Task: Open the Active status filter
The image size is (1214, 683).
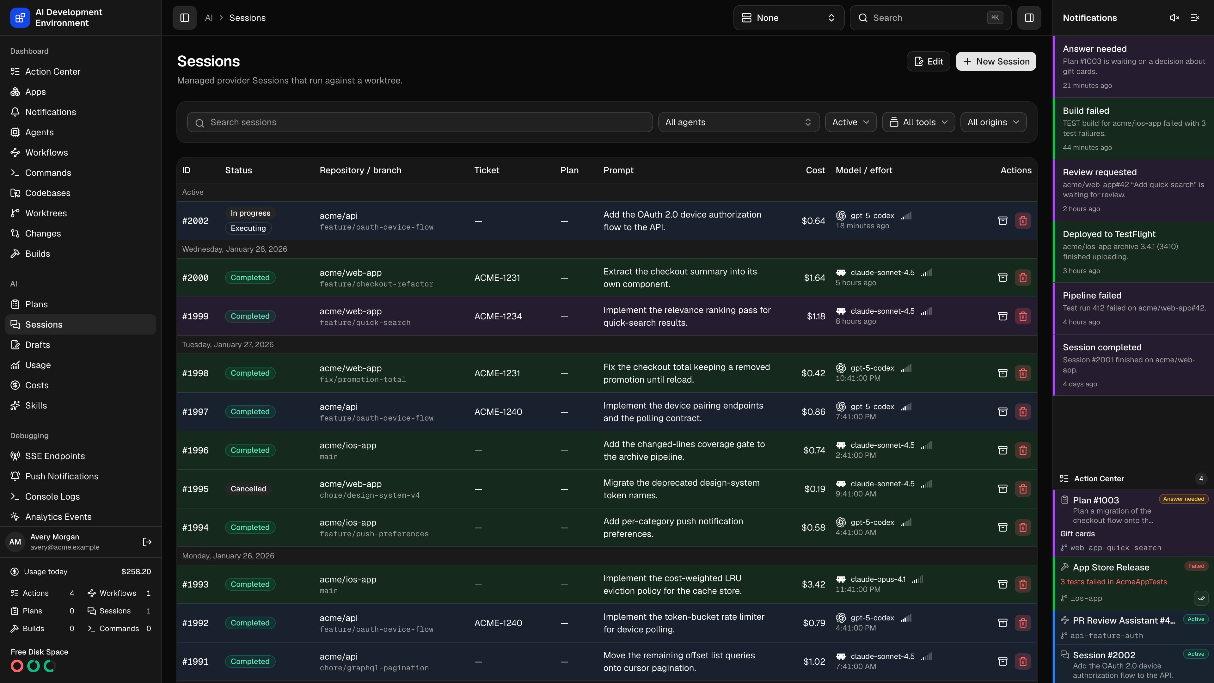Action: pos(851,122)
